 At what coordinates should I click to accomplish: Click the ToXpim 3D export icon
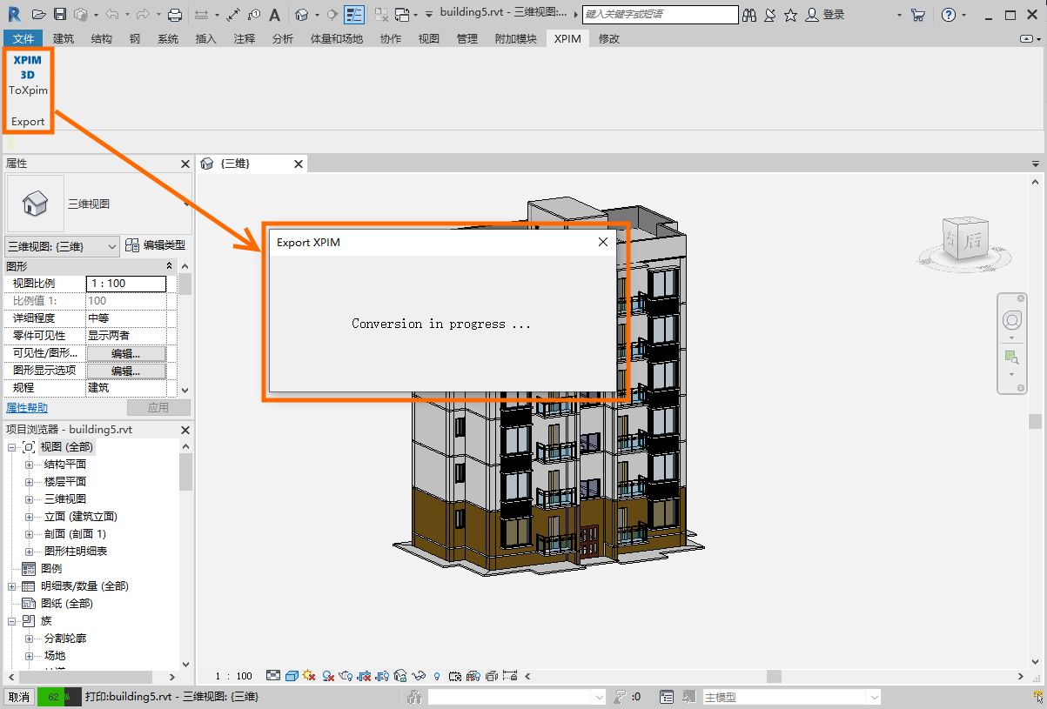pyautogui.click(x=28, y=75)
